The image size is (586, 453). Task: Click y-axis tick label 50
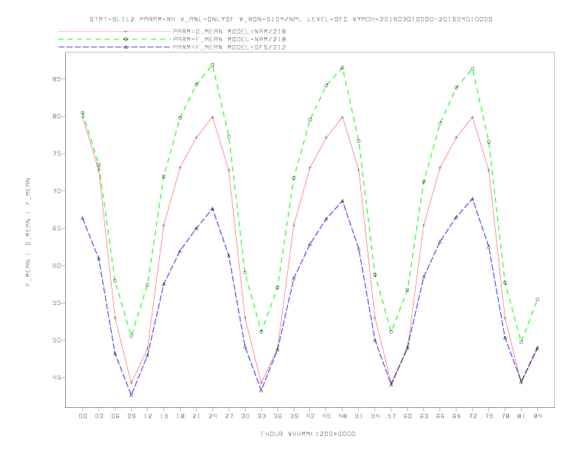click(x=56, y=340)
